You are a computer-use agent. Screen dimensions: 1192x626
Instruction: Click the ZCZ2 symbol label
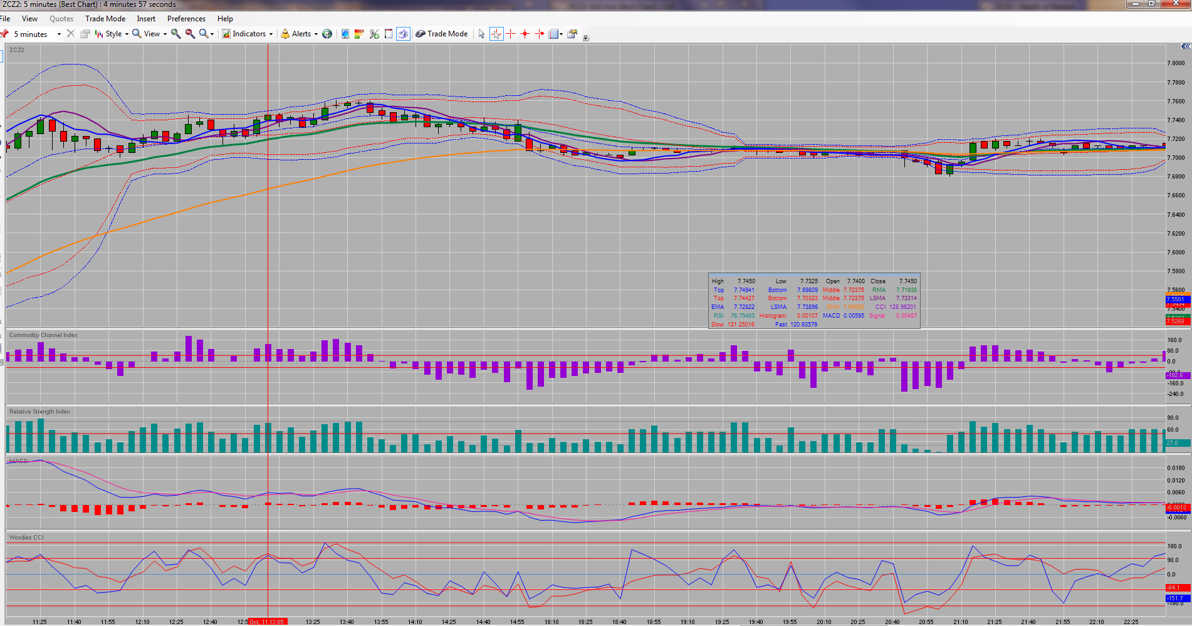[17, 50]
